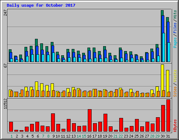This screenshot has height=140, width=179.
Task: Click the red KBytes bar for day 19
Action: point(105,122)
